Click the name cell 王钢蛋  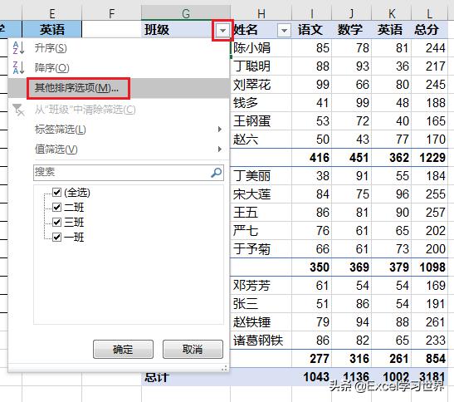click(261, 121)
